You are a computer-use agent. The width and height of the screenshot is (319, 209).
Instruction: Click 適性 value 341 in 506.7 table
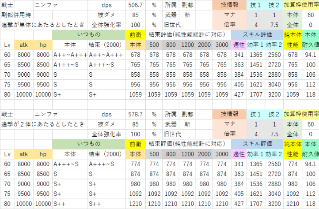pyautogui.click(x=239, y=55)
